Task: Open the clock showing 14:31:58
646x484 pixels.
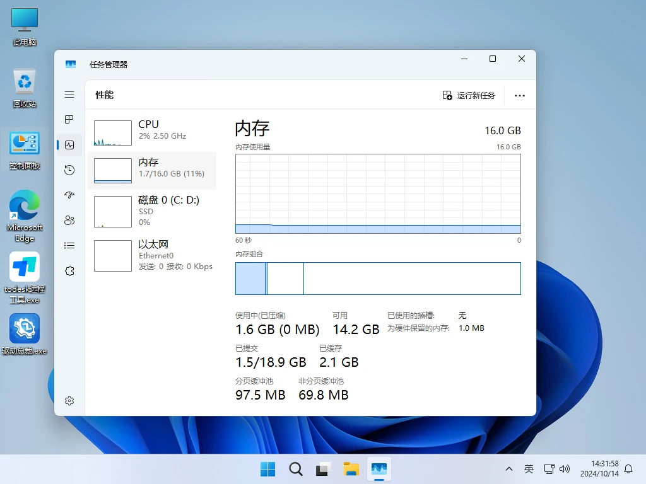Action: (599, 469)
